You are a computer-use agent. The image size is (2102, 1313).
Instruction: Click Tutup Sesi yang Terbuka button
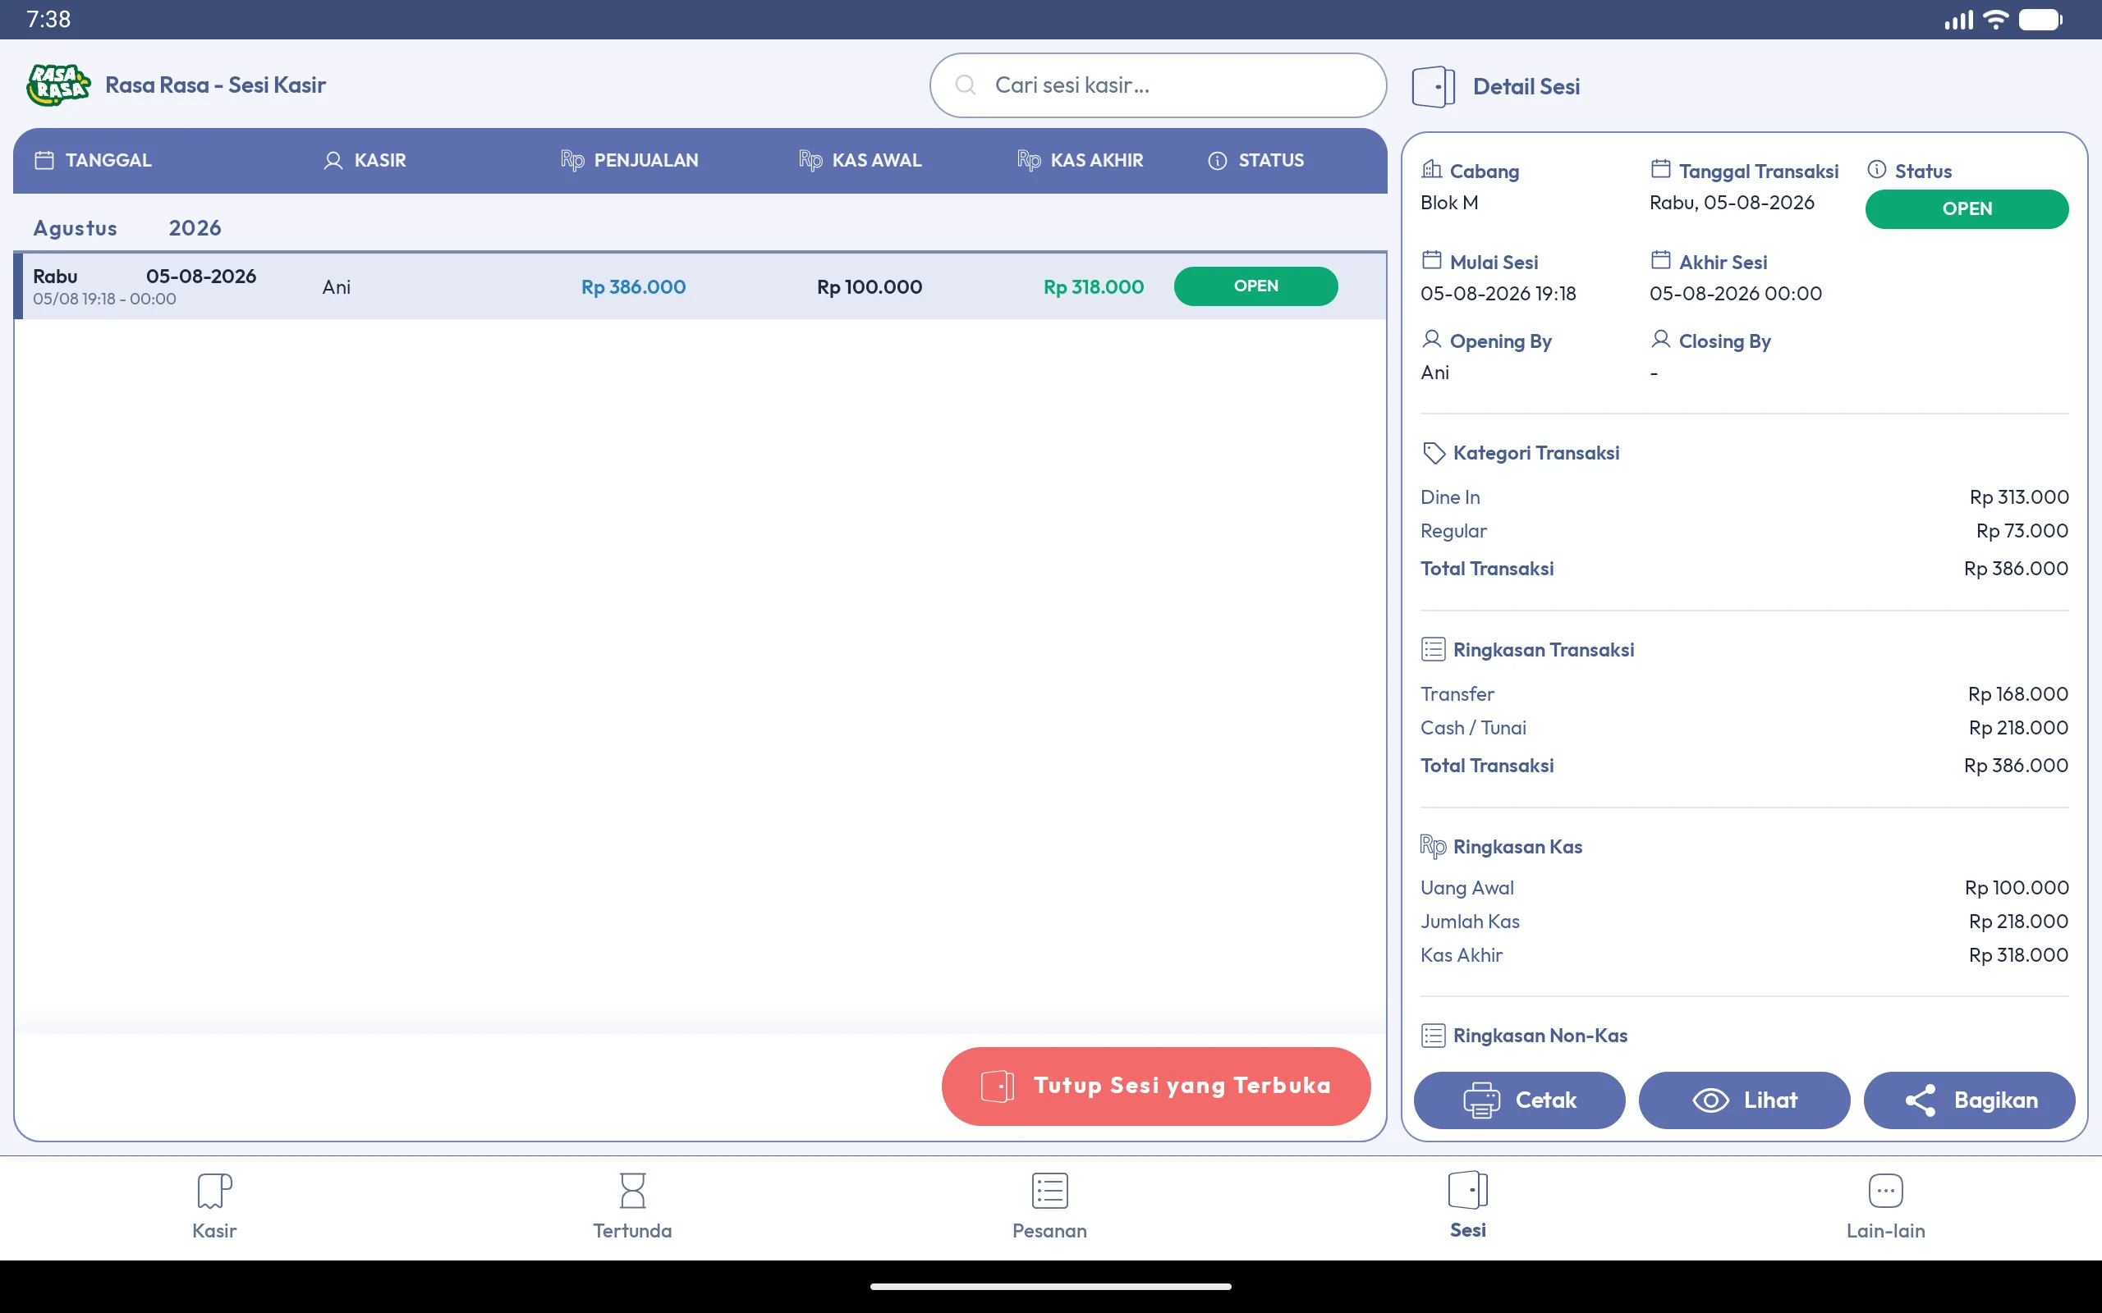1156,1087
